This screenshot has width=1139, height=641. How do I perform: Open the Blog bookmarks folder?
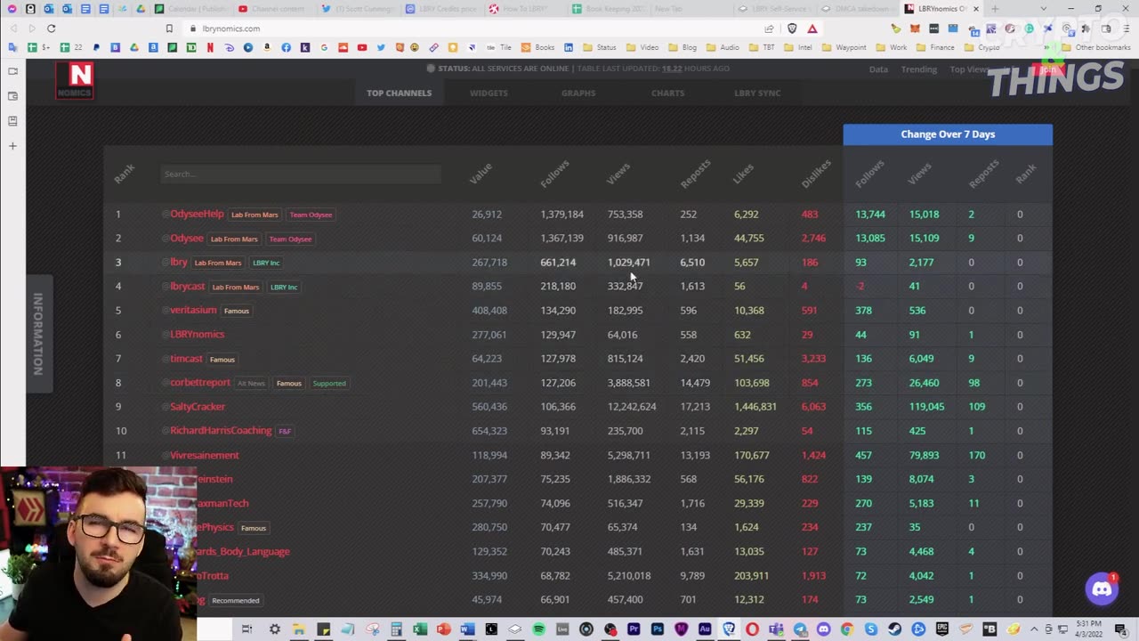pyautogui.click(x=683, y=47)
